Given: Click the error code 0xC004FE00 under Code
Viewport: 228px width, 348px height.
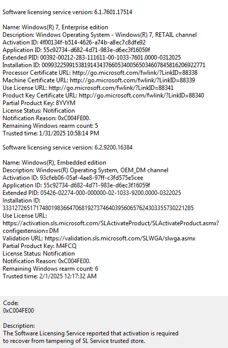Looking at the screenshot, I should pyautogui.click(x=18, y=311).
